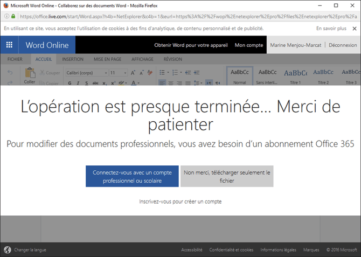361x257 pixels.
Task: Click the increase indent icon
Action: coord(196,73)
